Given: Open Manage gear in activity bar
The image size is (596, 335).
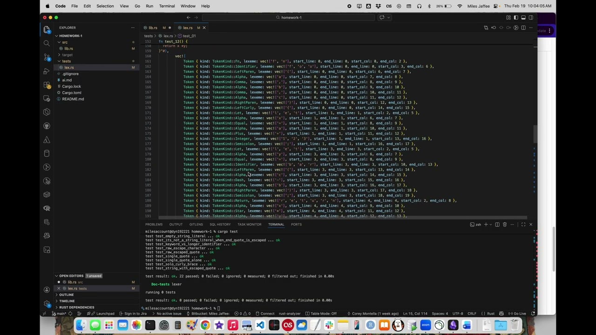Looking at the screenshot, I should 47,303.
